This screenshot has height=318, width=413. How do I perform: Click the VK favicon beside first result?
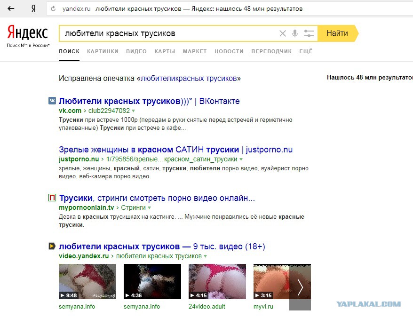coord(52,101)
